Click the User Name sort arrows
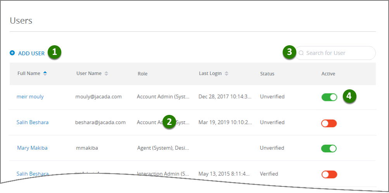 (106, 73)
